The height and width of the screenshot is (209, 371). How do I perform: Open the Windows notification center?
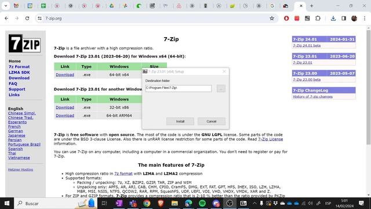361,203
